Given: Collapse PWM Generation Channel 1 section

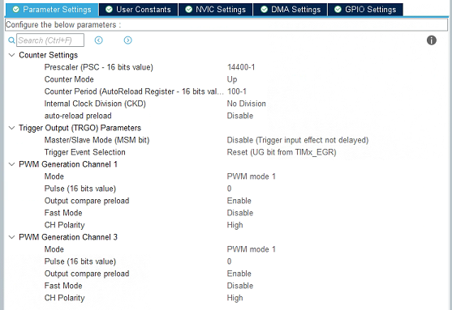Looking at the screenshot, I should pos(12,164).
